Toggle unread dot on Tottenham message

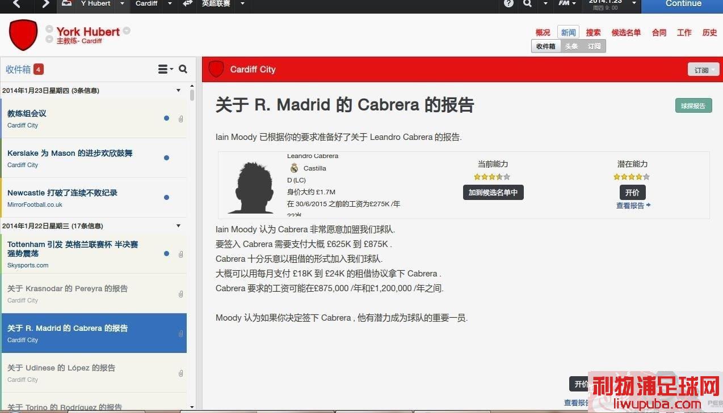[166, 254]
